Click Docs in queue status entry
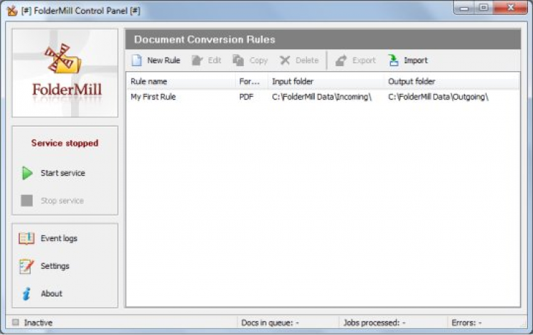 click(270, 322)
